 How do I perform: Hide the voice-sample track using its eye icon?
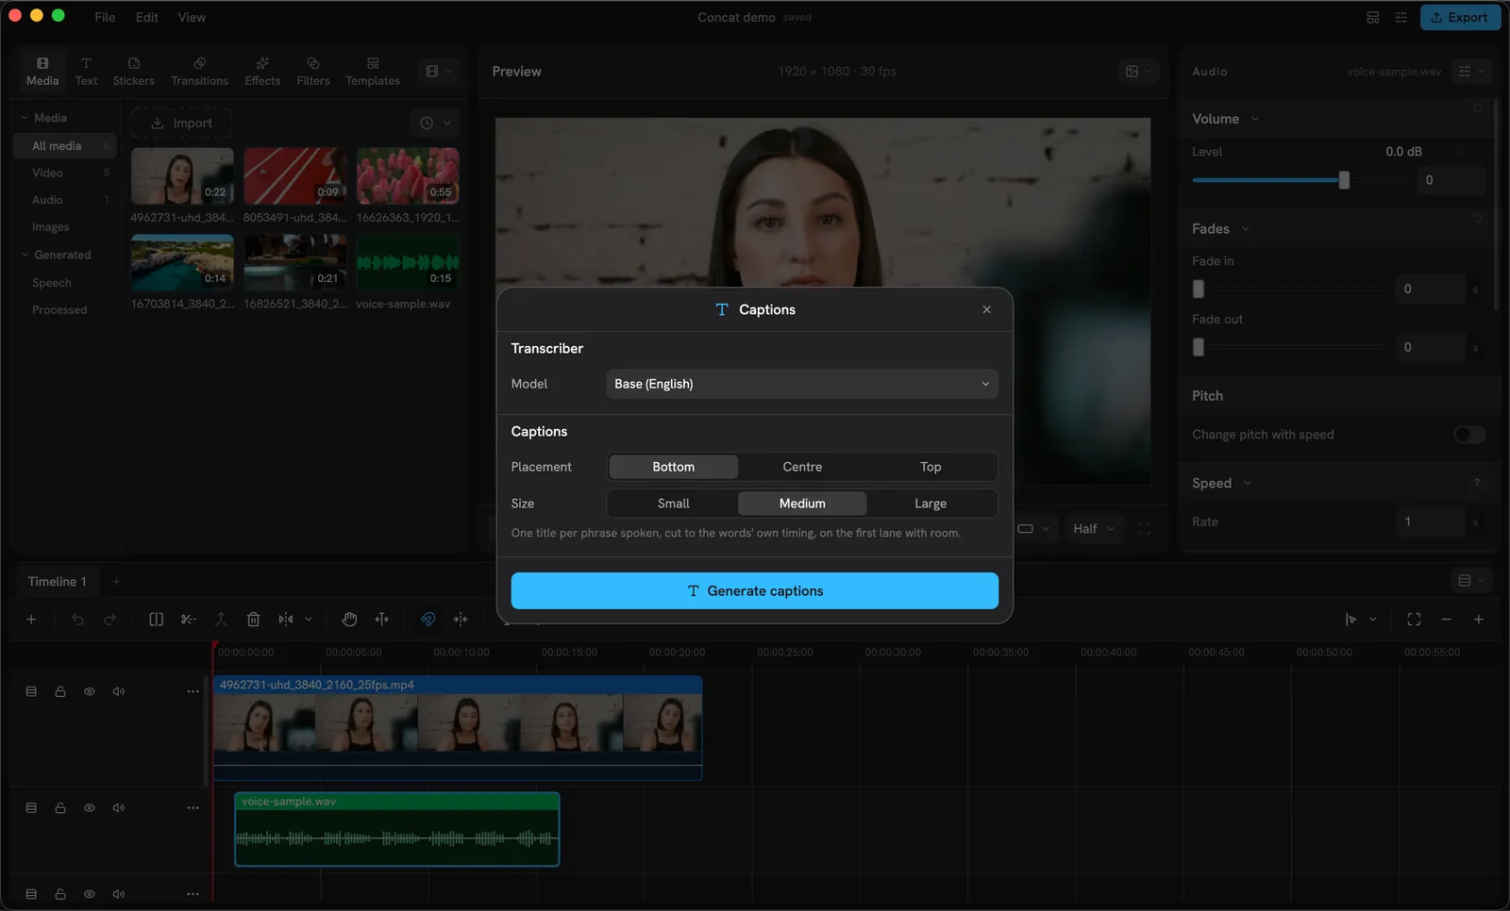90,808
